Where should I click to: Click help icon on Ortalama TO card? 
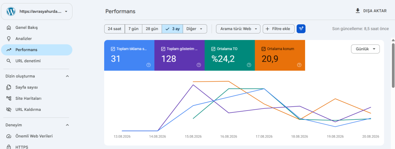point(249,65)
